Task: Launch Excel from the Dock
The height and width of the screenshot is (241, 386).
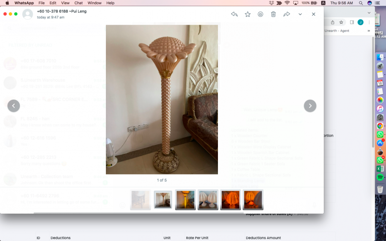Action: 380,169
